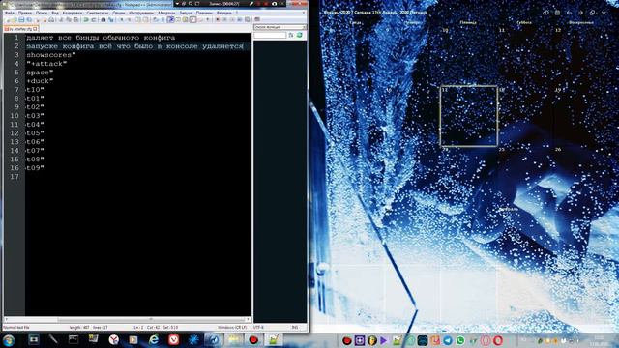
Task: Expand calendar widget chevron down
Action: coord(604,13)
